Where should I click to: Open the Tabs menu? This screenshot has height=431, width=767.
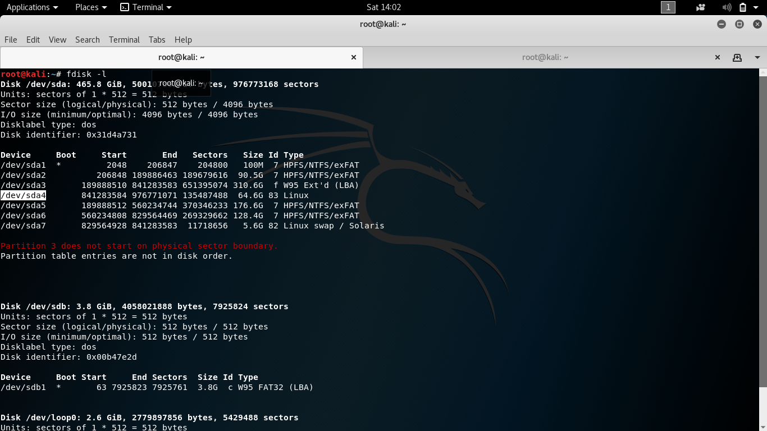pos(157,40)
